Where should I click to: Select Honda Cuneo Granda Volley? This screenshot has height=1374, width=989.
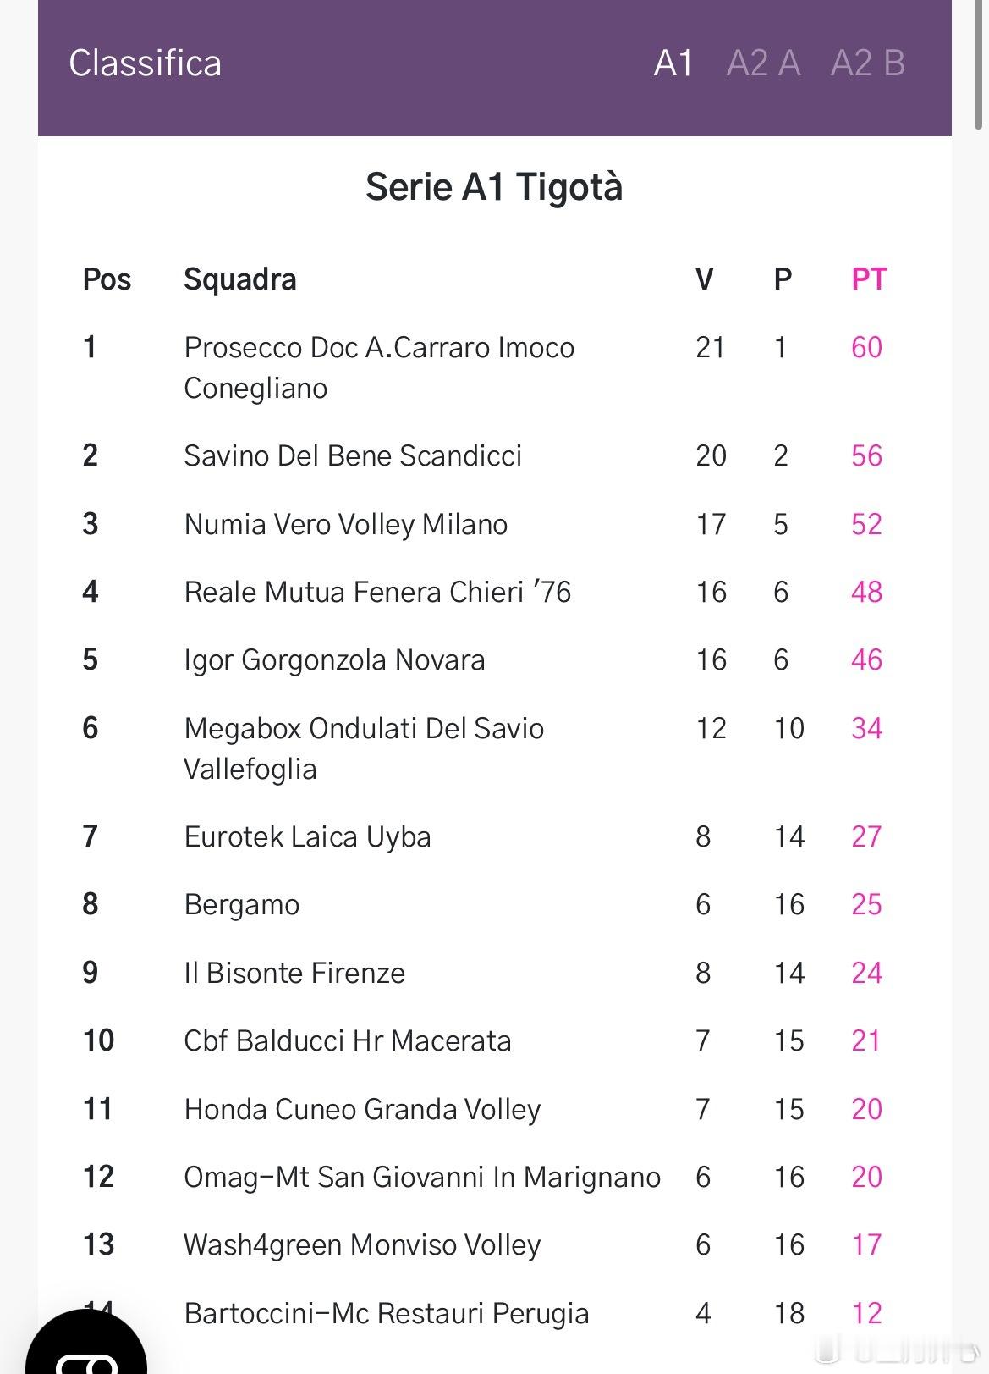tap(362, 1109)
